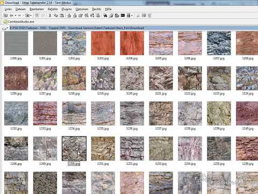Viewport: 258px width, 194px height.
Task: Select the 1251.jpg sandy rock thumbnail
Action: [x=103, y=149]
